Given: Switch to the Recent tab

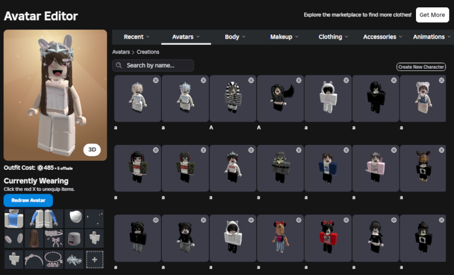Looking at the screenshot, I should click(x=137, y=37).
